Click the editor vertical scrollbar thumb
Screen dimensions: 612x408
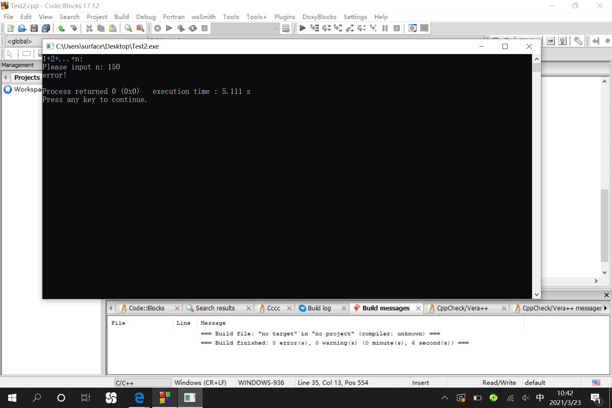coord(605,225)
